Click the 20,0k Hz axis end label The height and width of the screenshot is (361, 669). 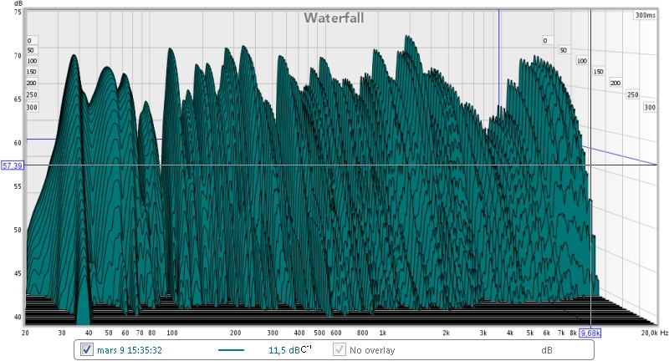coord(655,333)
